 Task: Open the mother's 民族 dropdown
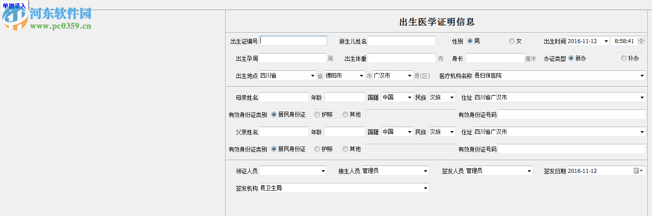(452, 97)
